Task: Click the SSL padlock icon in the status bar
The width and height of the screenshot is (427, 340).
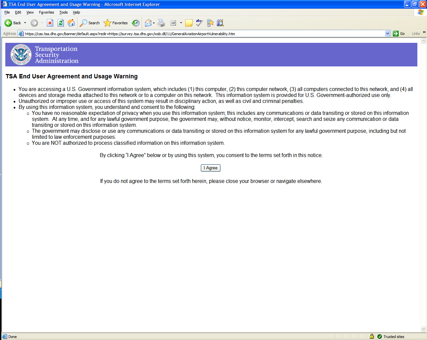Action: (x=372, y=336)
